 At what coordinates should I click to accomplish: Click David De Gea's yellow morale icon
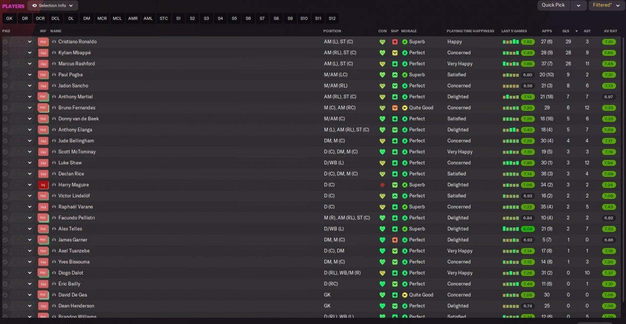(404, 295)
